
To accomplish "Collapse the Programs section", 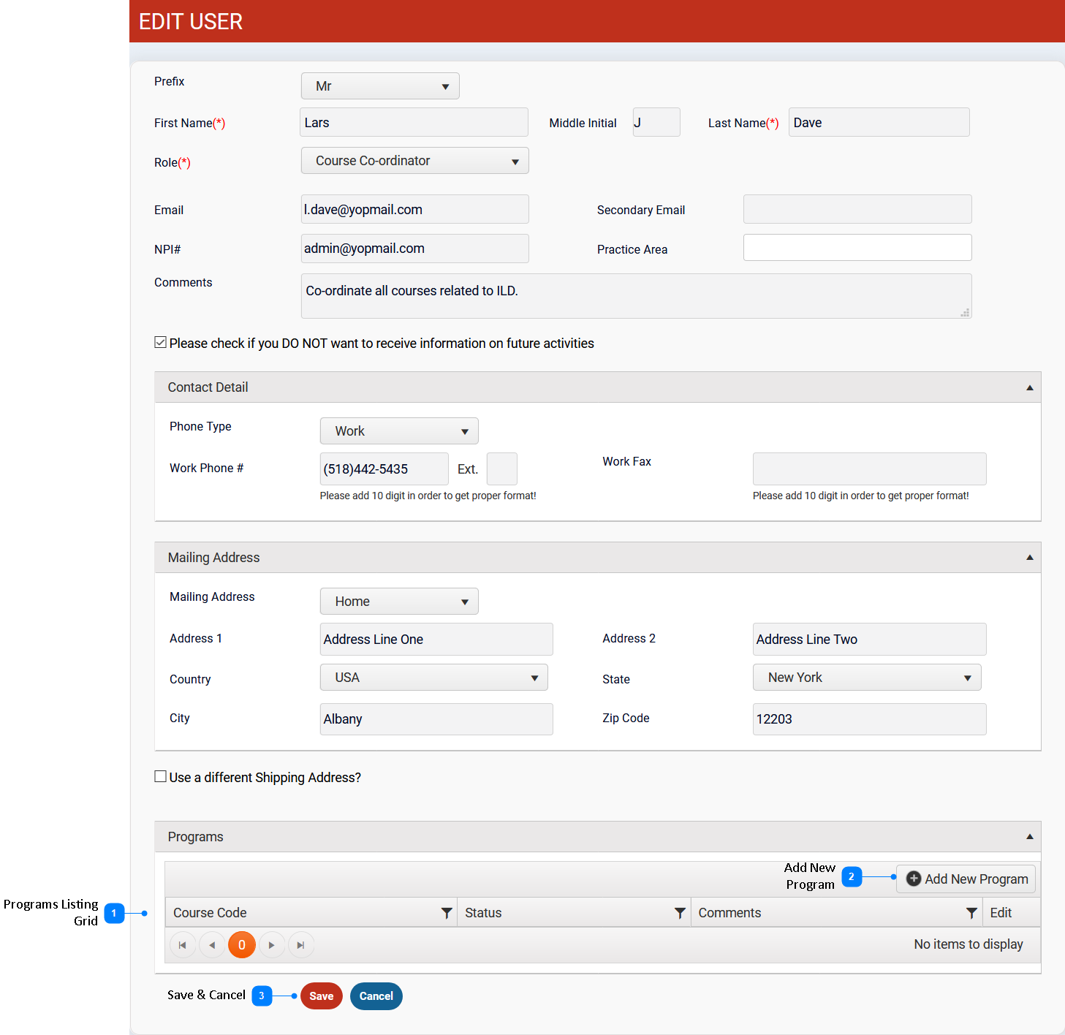I will pyautogui.click(x=1029, y=837).
